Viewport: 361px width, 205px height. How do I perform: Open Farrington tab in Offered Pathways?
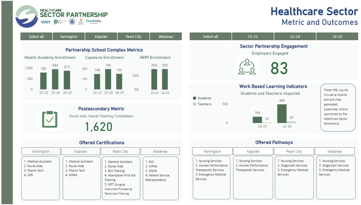pos(212,151)
